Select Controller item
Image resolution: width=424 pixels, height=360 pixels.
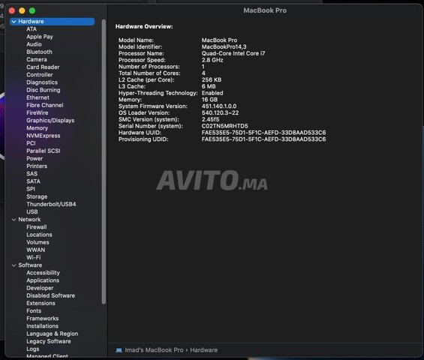pyautogui.click(x=40, y=74)
